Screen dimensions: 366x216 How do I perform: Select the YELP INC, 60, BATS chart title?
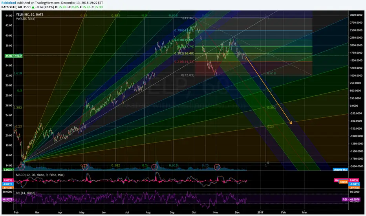pyautogui.click(x=29, y=15)
